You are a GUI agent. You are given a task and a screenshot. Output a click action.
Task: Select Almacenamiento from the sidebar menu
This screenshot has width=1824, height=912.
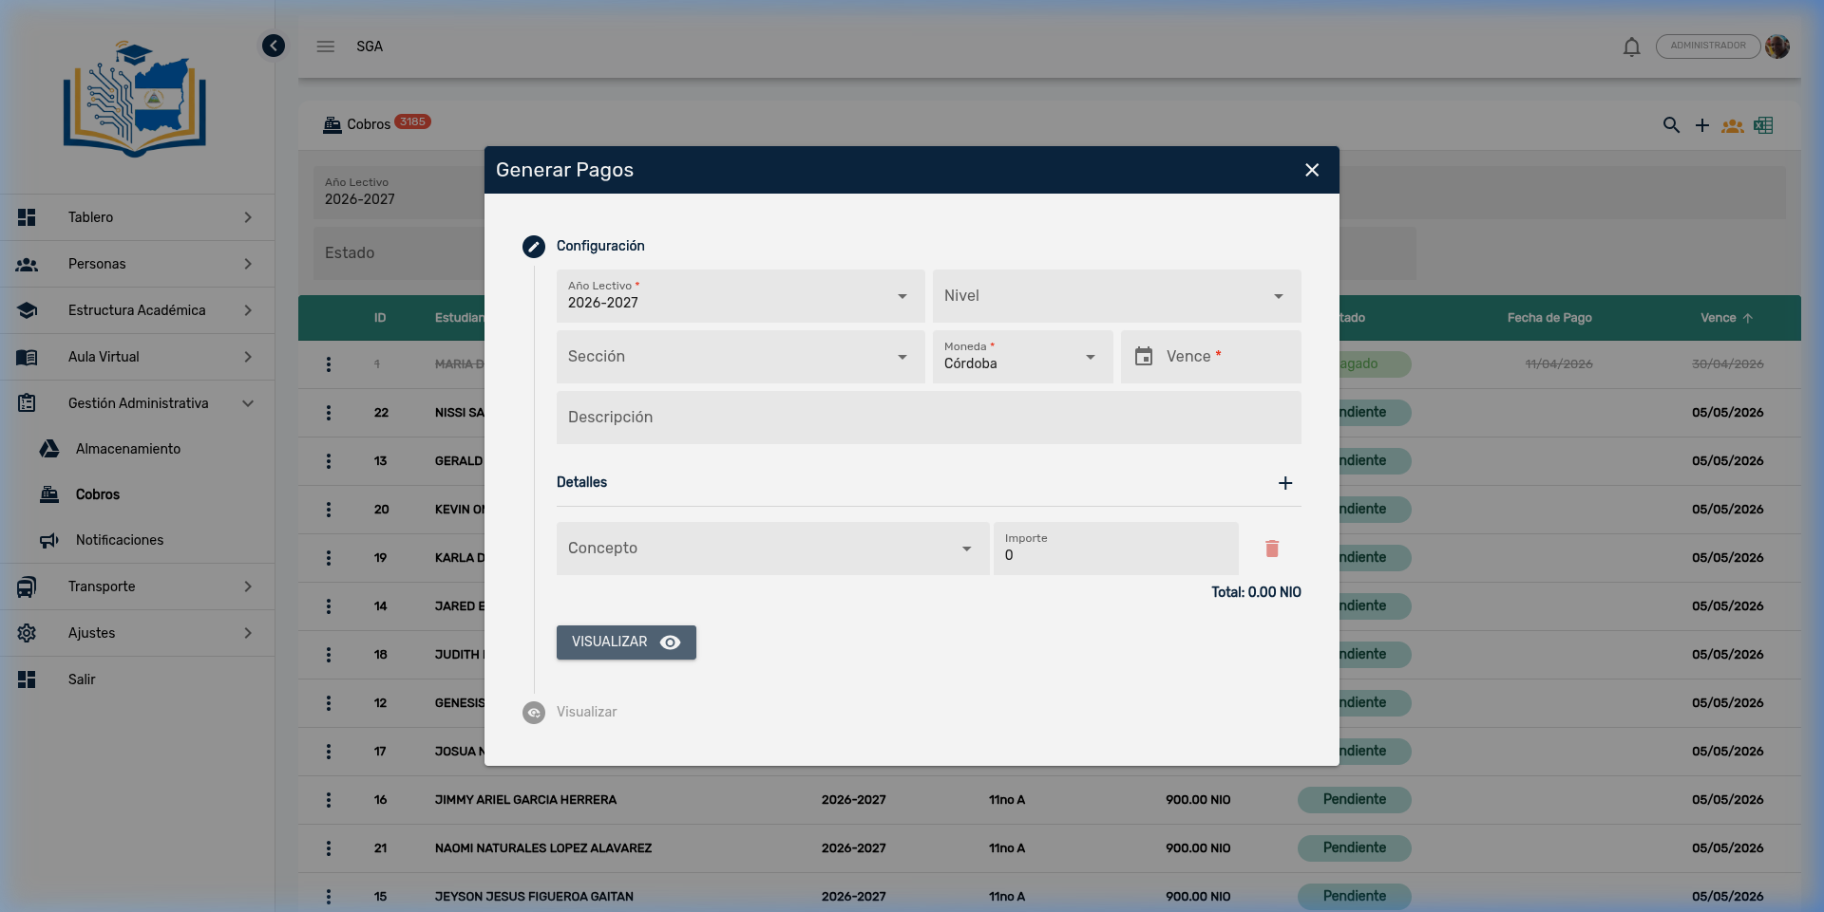(128, 449)
